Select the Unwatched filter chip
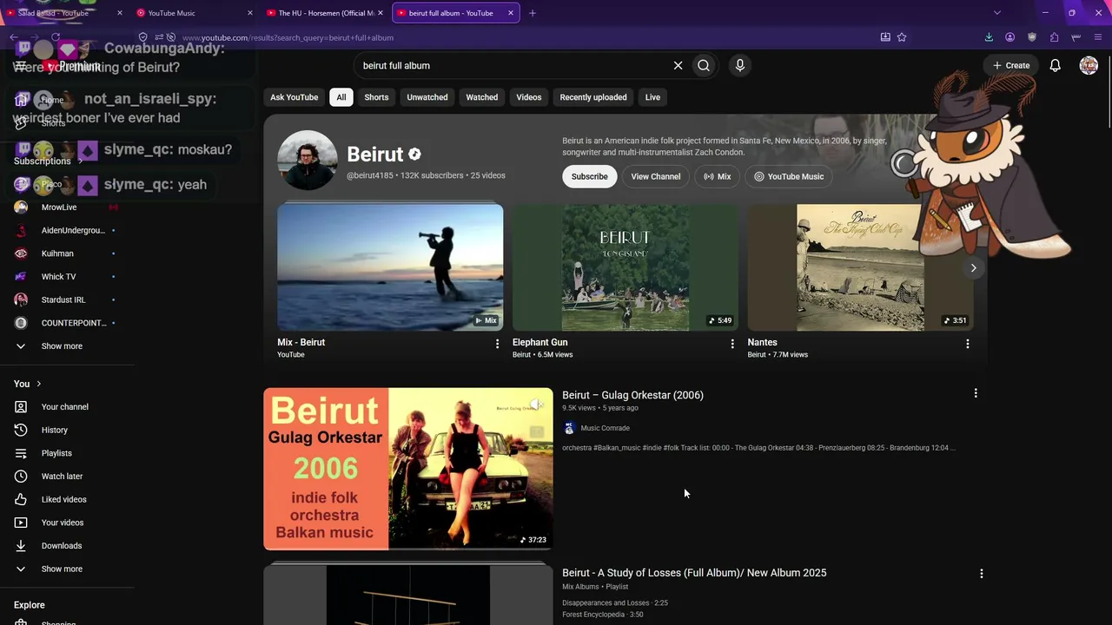1112x625 pixels. pos(427,97)
